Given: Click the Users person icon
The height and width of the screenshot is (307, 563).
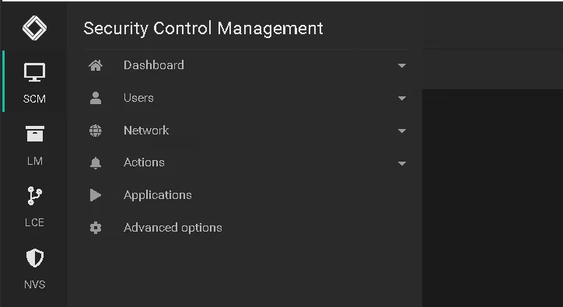Looking at the screenshot, I should (x=96, y=98).
